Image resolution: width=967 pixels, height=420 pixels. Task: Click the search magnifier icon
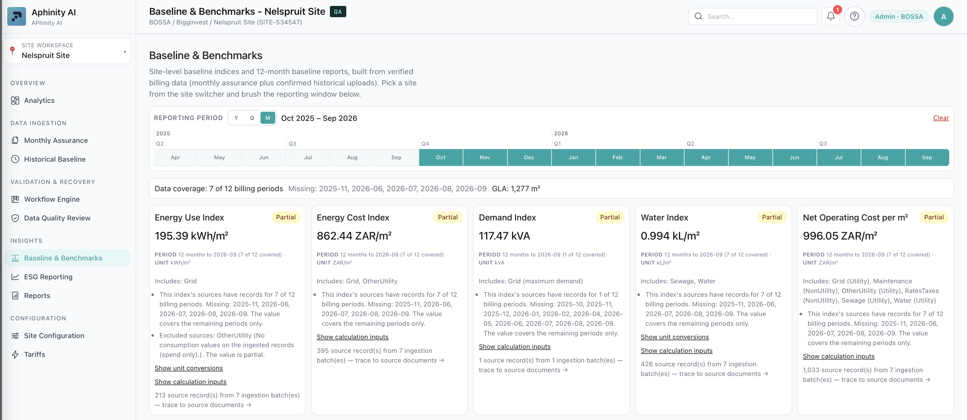pyautogui.click(x=698, y=16)
